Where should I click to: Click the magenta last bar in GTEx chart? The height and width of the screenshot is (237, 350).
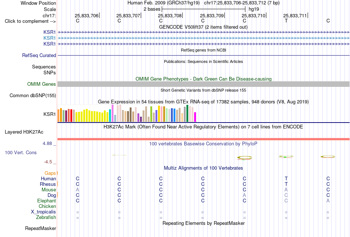(x=195, y=117)
